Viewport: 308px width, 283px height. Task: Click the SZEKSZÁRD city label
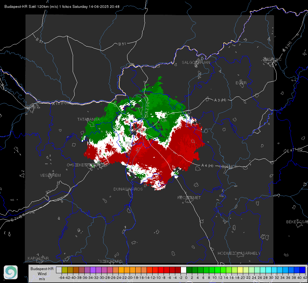pyautogui.click(x=111, y=261)
